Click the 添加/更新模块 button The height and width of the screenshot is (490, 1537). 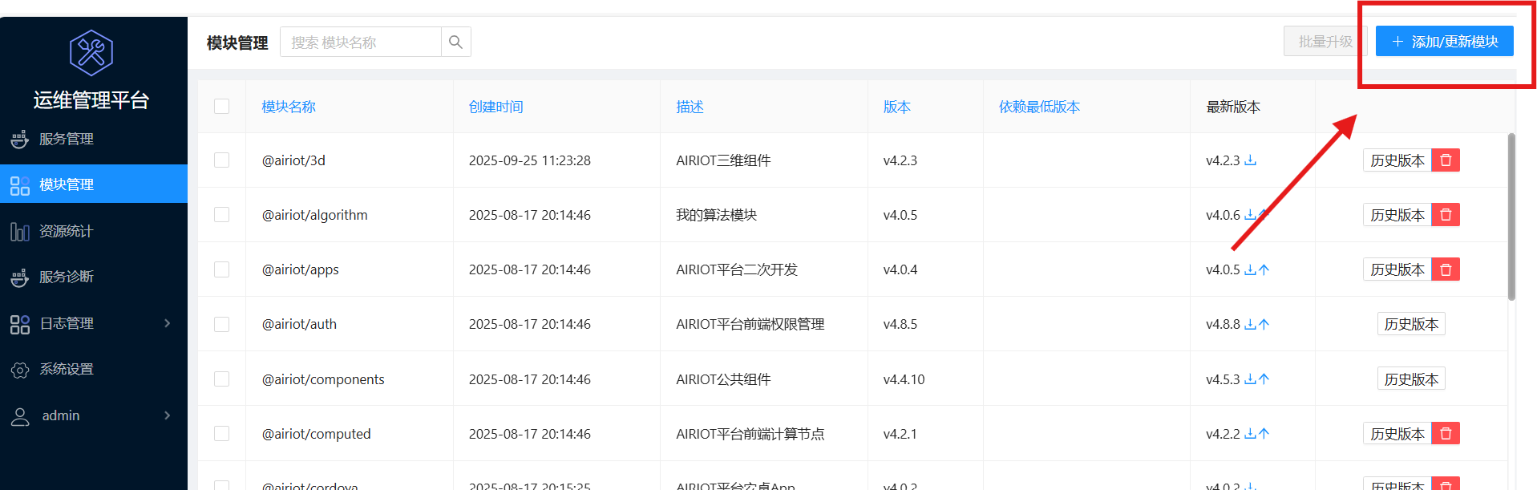(1444, 42)
